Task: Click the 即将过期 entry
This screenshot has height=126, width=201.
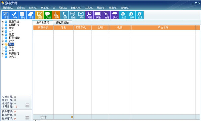Action: coord(9,115)
